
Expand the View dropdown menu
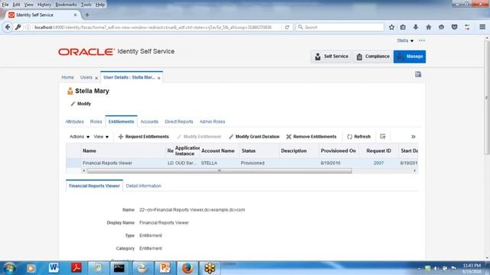(x=101, y=137)
